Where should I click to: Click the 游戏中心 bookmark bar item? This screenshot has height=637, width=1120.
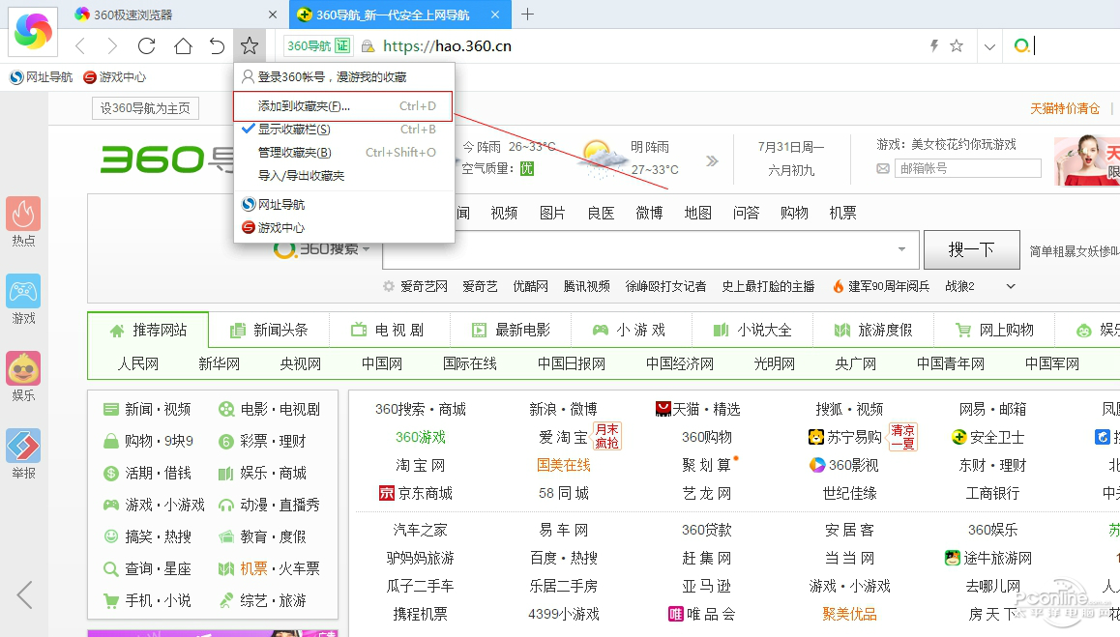[114, 77]
